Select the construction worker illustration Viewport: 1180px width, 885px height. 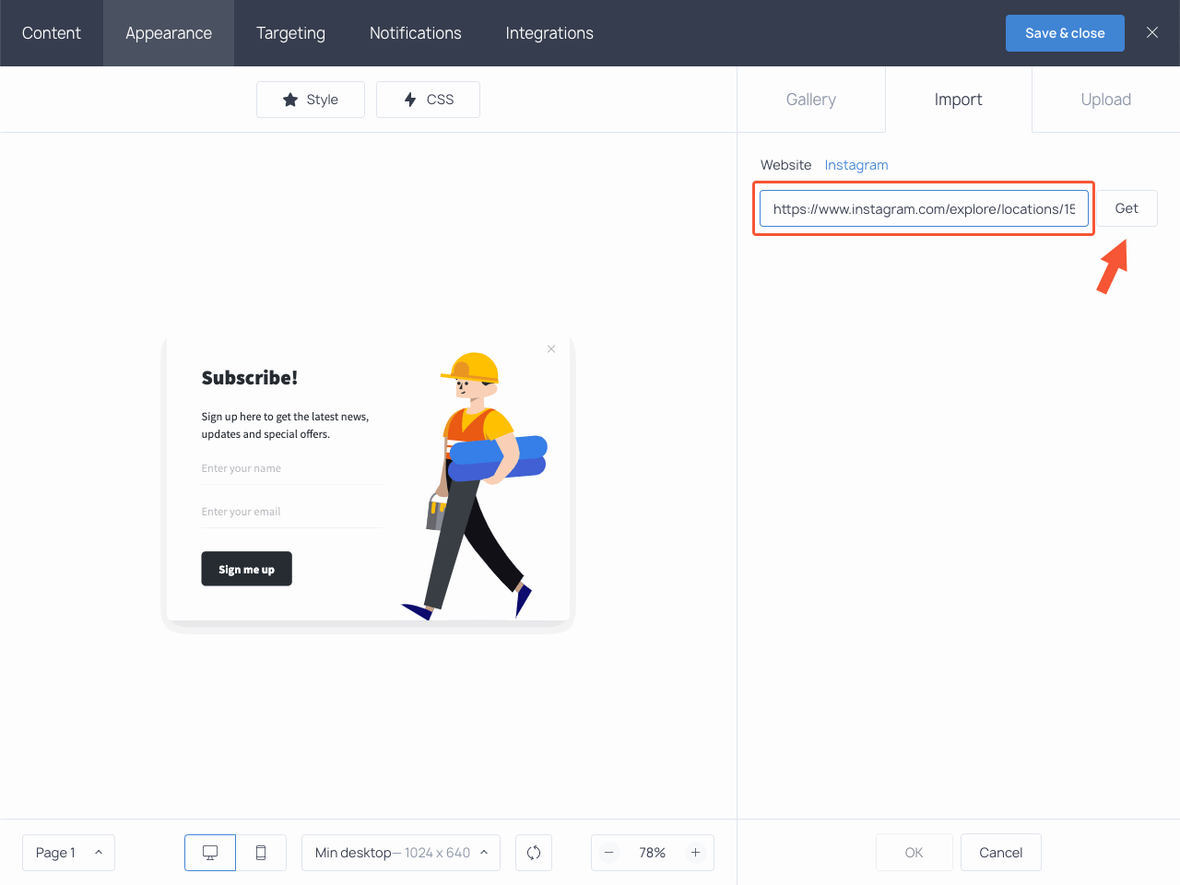coord(476,484)
